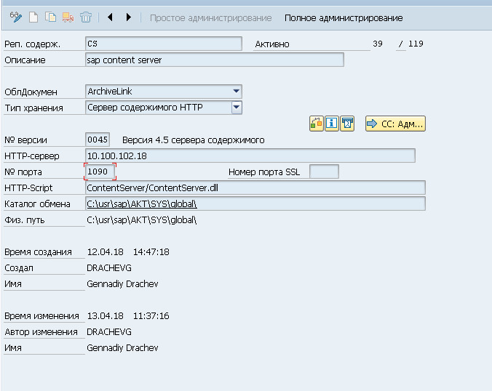Click the HTTP-сервер address field
492x391 pixels.
coord(250,156)
